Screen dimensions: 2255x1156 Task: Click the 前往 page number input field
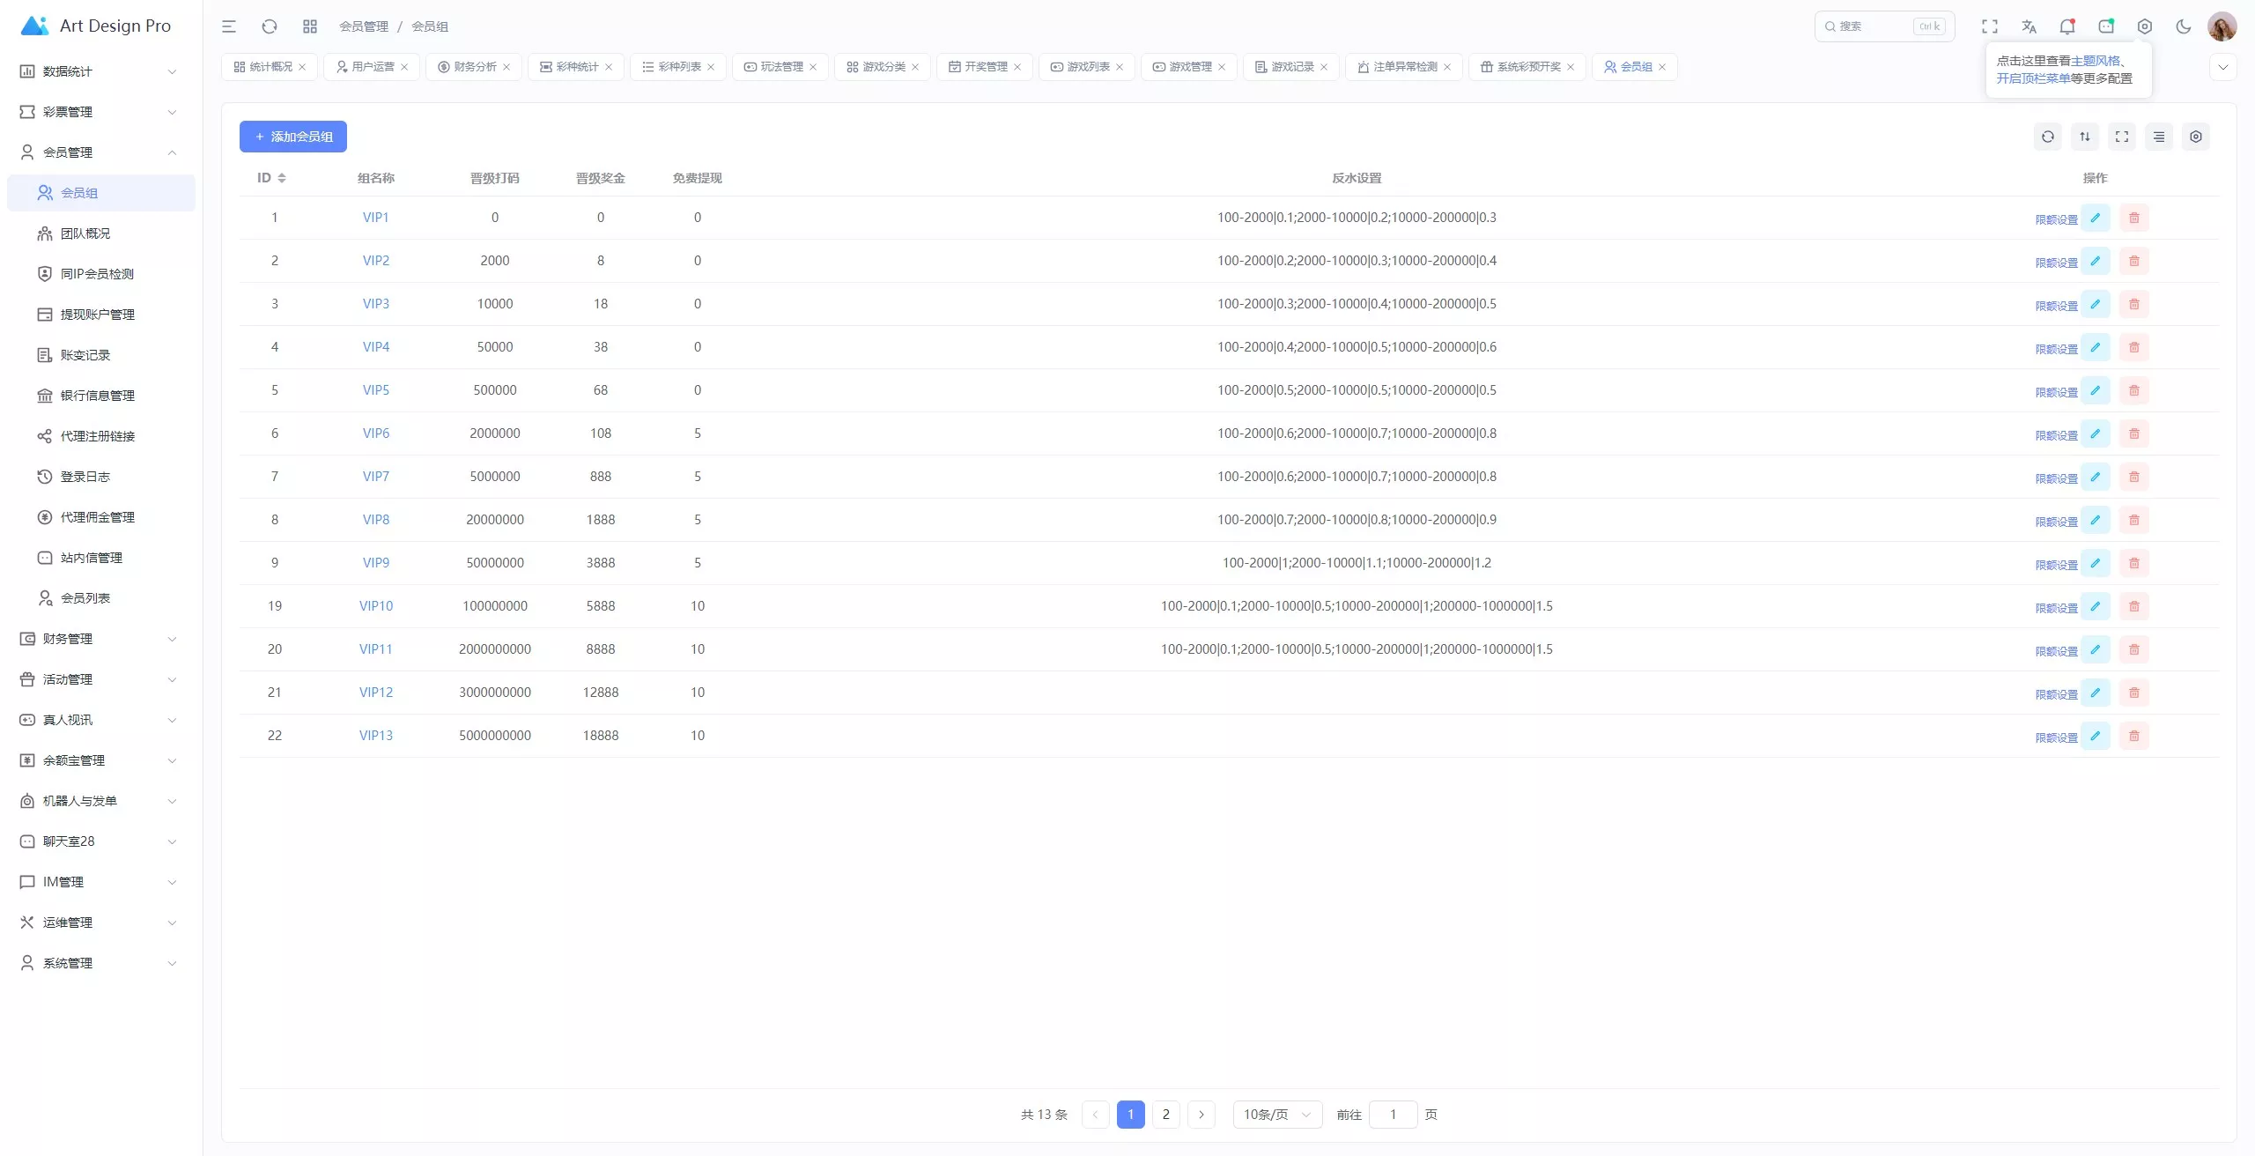tap(1393, 1115)
